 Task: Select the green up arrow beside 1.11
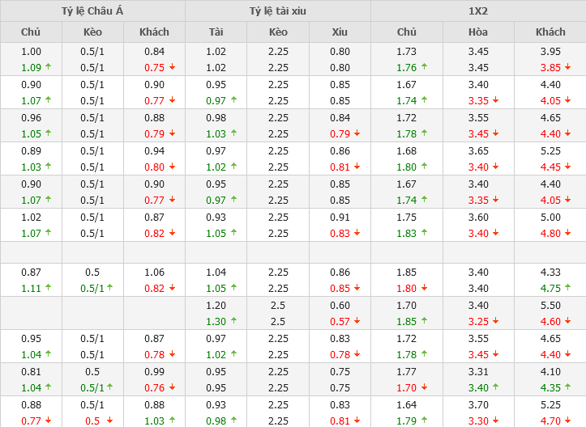(x=48, y=287)
